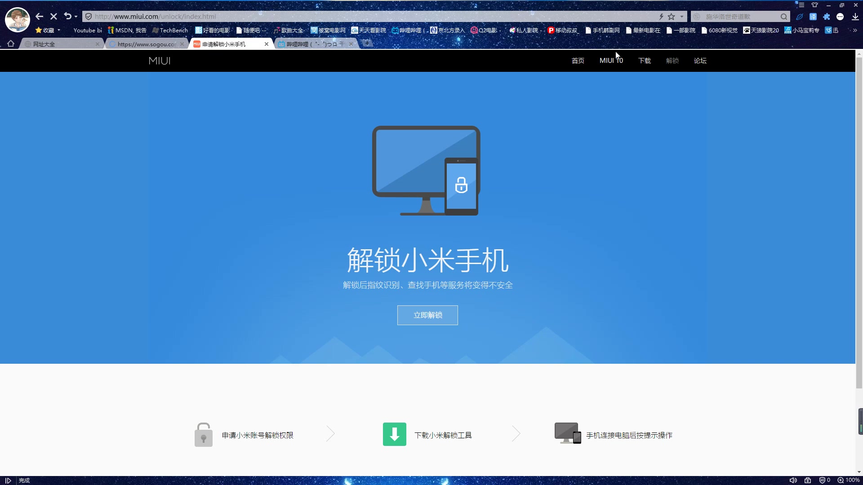Close the 网址大全 tab
Screen dimensions: 863x485
(x=98, y=44)
